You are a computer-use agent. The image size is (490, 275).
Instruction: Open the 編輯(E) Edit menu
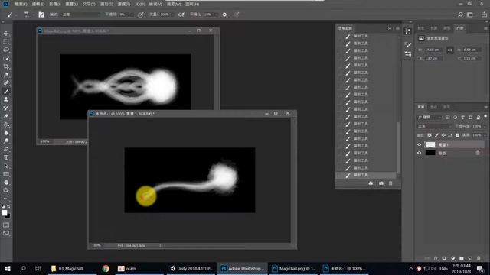[38, 4]
